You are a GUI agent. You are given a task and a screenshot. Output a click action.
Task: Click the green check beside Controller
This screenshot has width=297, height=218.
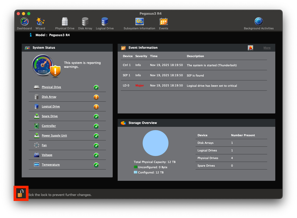click(x=96, y=126)
